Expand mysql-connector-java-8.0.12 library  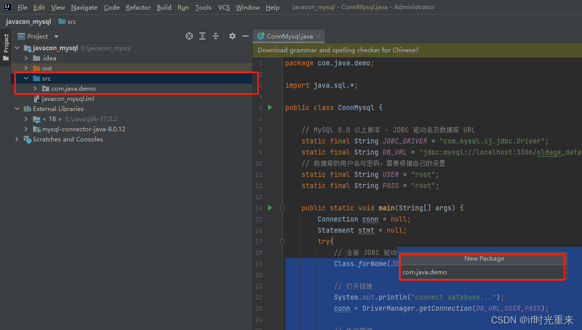click(26, 129)
